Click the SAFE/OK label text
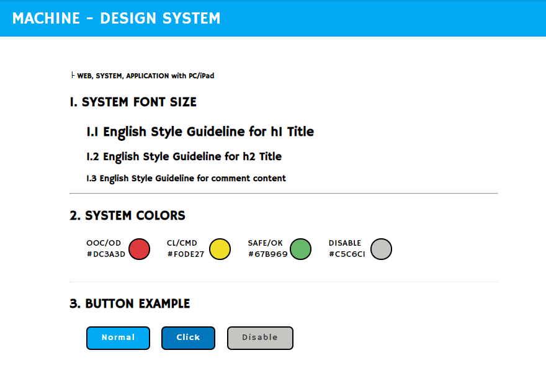Screen dimensions: 546x376 (x=266, y=243)
